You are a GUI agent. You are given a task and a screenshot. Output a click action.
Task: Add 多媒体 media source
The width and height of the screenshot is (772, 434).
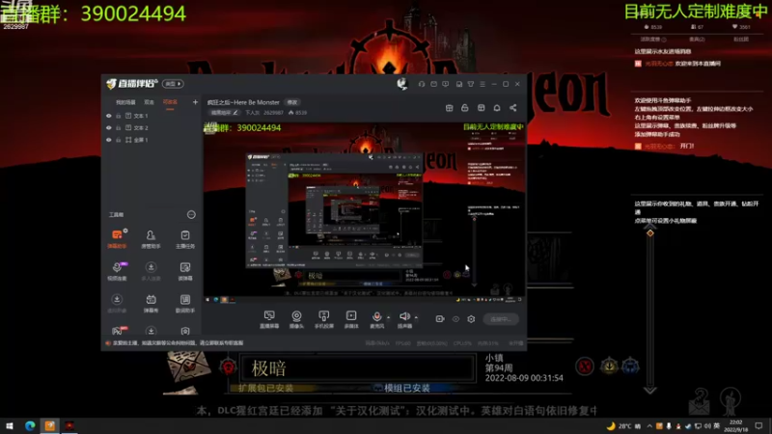click(x=351, y=319)
